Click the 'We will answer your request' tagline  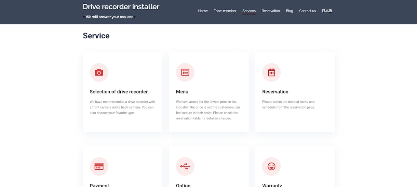click(x=109, y=17)
